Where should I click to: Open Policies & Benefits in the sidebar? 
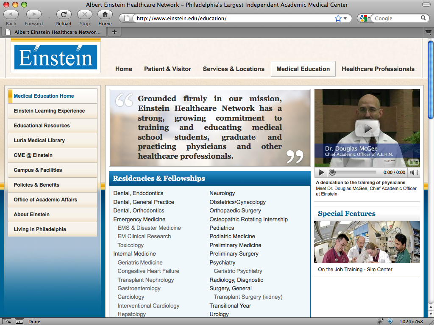[x=53, y=185]
